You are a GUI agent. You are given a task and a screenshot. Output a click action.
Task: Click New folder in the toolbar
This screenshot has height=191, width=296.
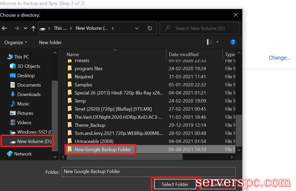point(50,43)
